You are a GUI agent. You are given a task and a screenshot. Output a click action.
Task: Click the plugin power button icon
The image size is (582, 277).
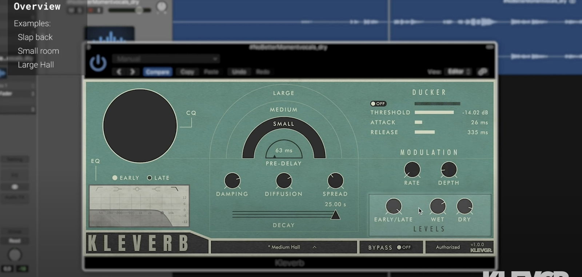pos(98,63)
